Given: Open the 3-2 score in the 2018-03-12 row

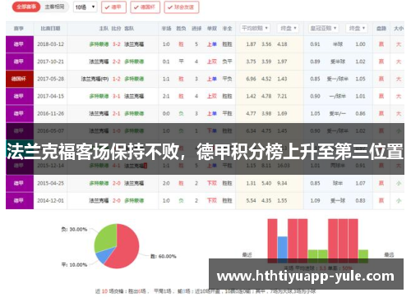Looking at the screenshot, I should point(117,44).
